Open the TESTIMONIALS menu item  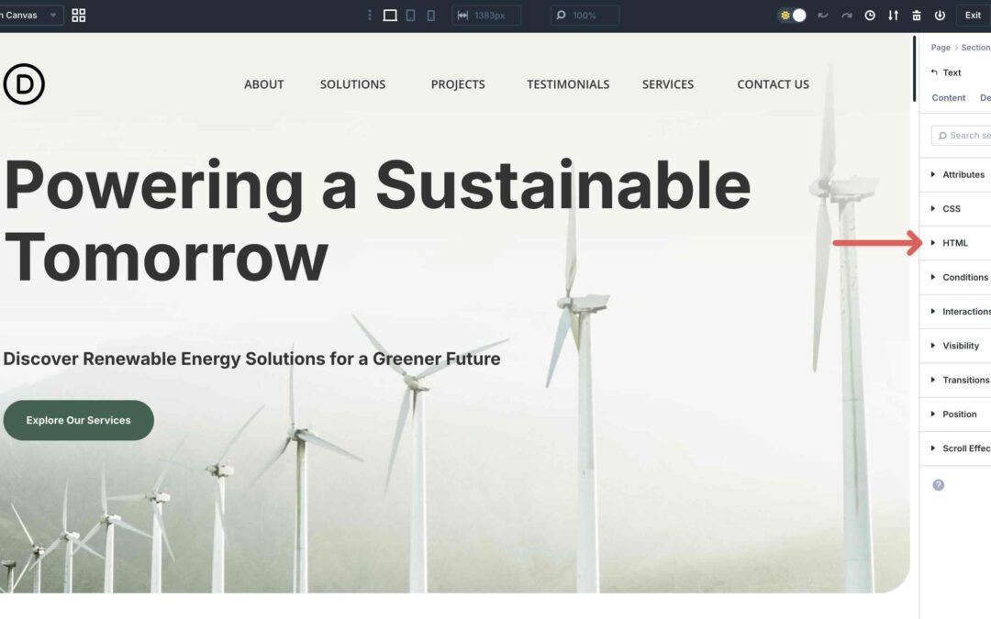[x=567, y=83]
